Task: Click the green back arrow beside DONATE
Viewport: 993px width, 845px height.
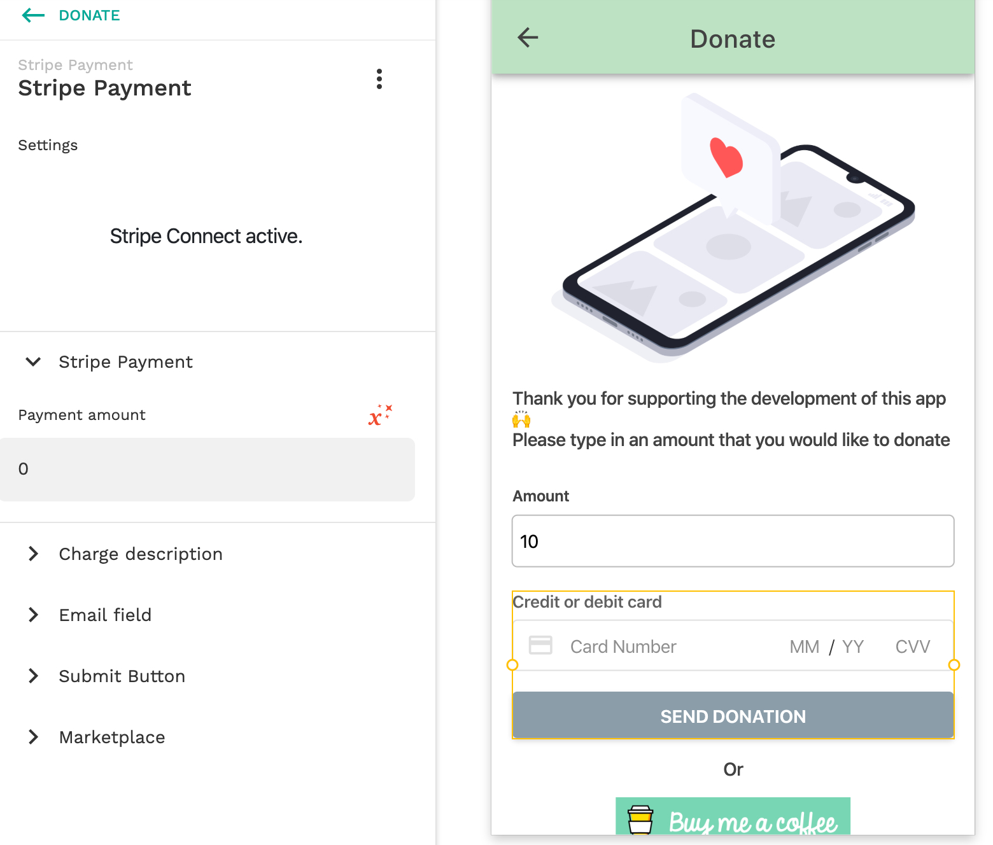Action: point(33,15)
